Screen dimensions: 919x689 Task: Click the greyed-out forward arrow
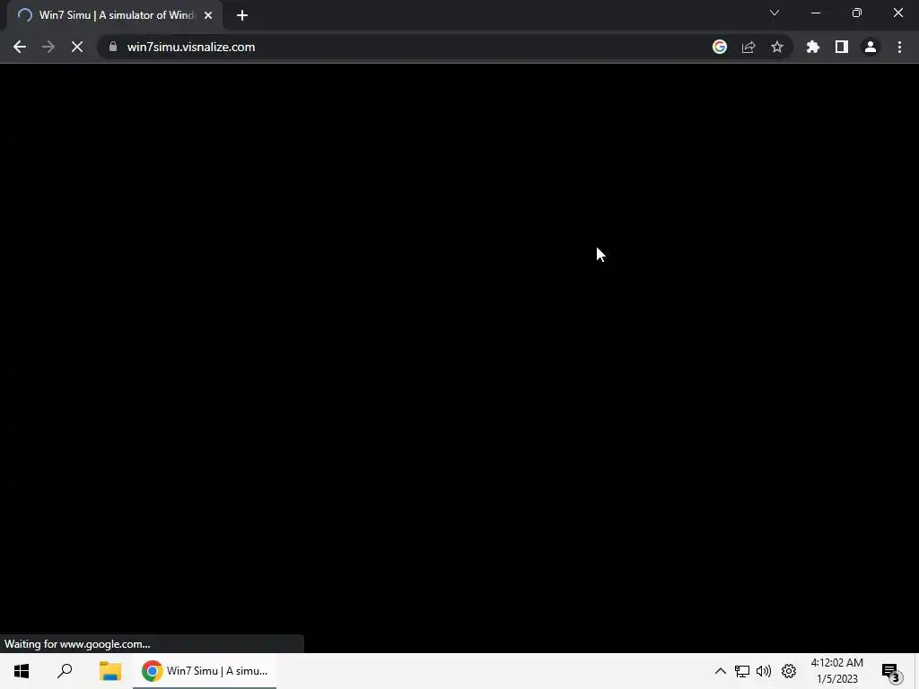[48, 47]
